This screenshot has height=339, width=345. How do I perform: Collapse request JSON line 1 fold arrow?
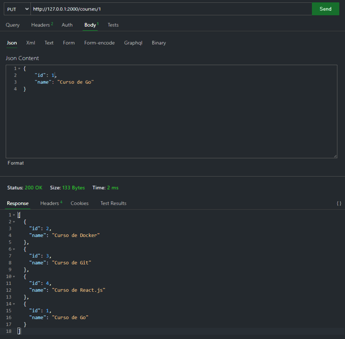pyautogui.click(x=19, y=68)
